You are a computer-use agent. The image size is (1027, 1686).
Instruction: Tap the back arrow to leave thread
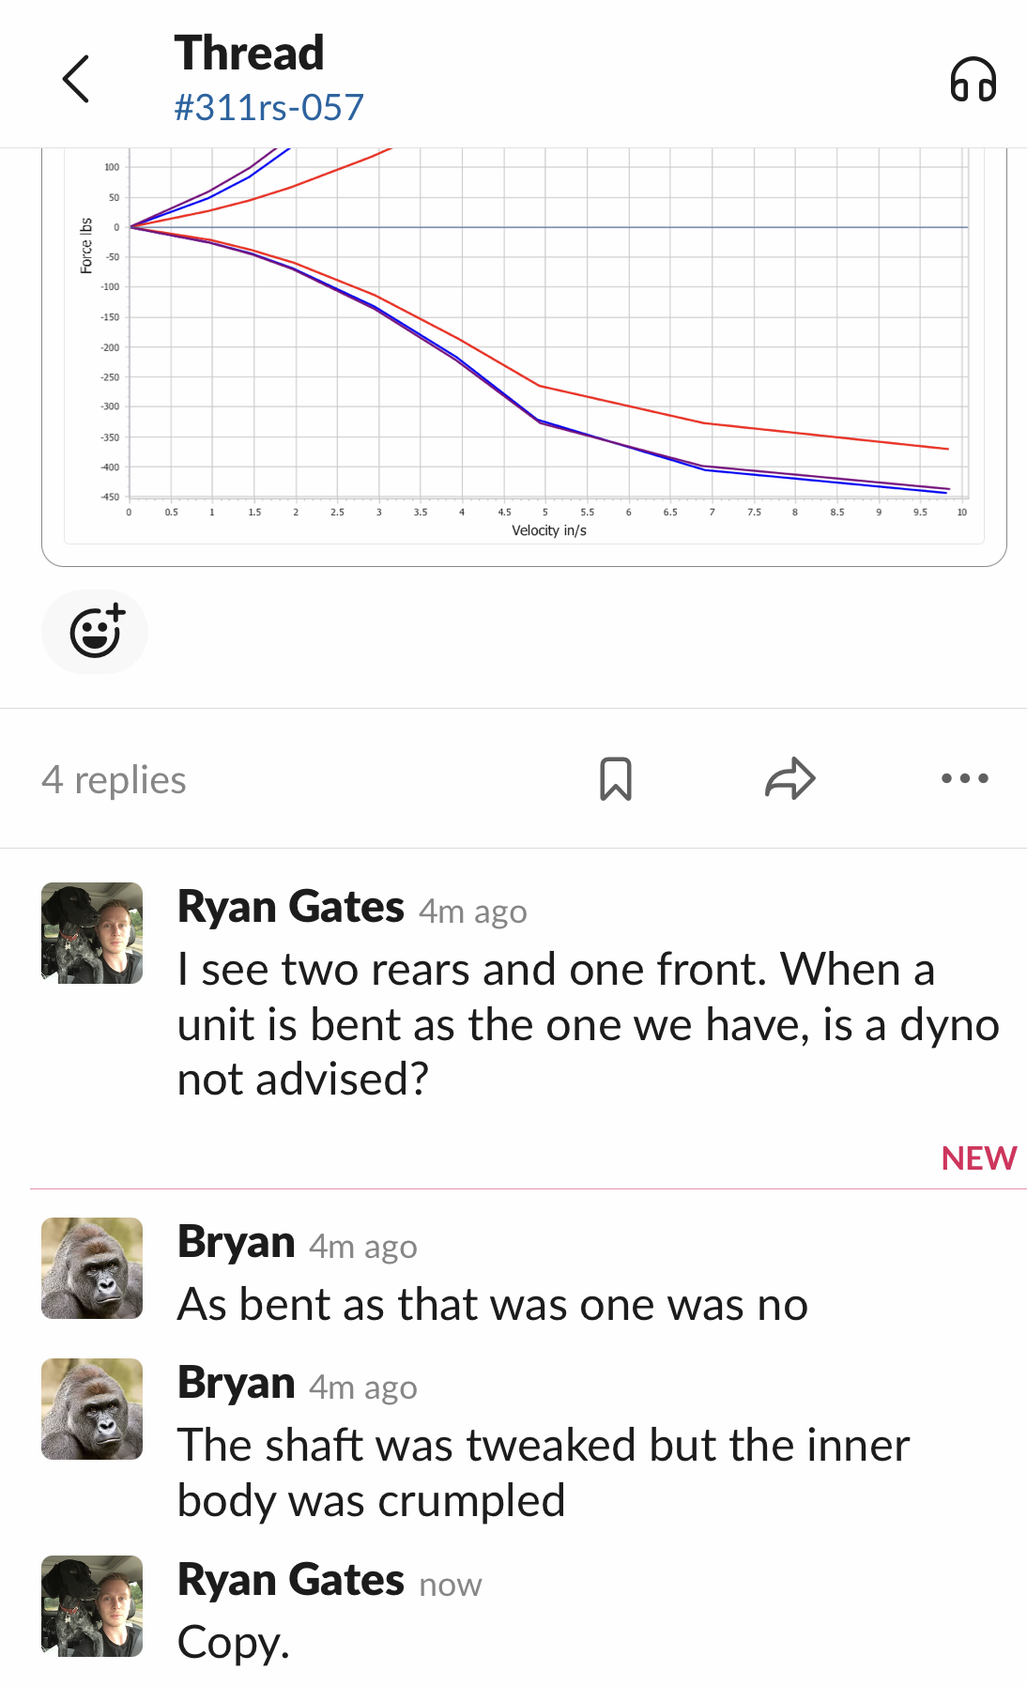point(76,79)
